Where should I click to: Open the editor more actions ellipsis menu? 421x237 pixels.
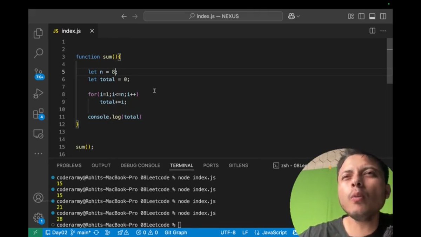point(383,31)
